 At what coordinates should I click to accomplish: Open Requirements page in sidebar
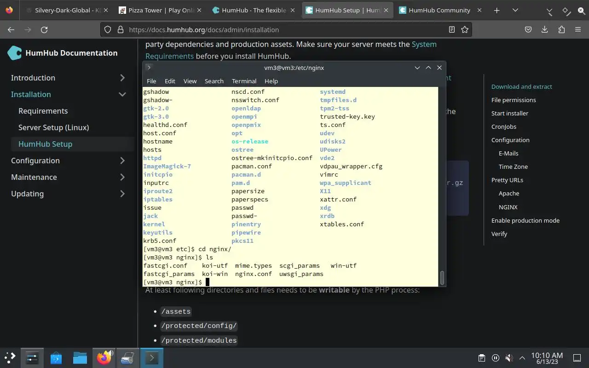point(43,111)
